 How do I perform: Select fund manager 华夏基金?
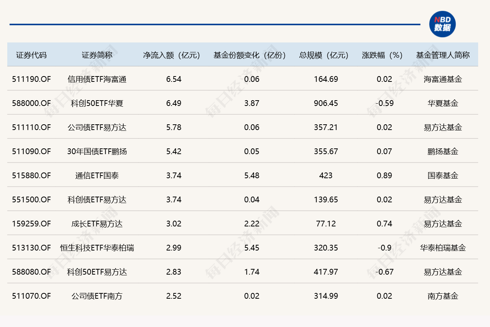pyautogui.click(x=443, y=103)
